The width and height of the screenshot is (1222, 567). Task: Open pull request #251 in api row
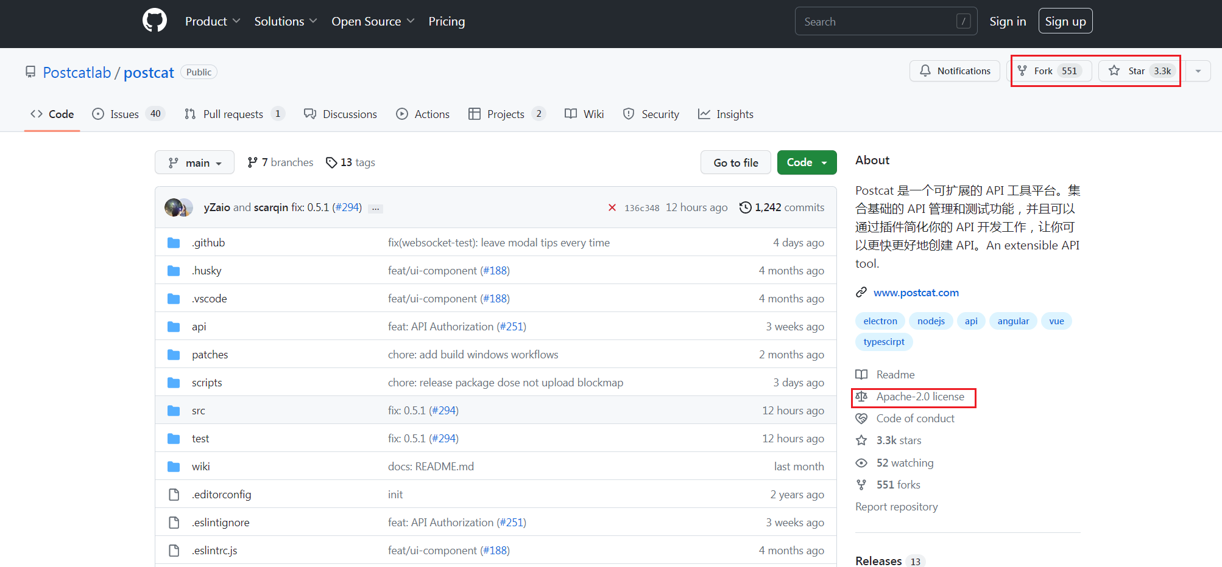[511, 327]
